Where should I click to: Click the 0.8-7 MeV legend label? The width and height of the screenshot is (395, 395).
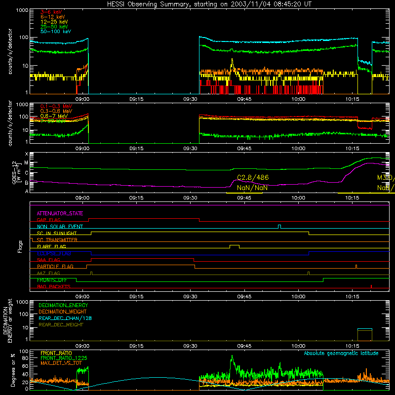(x=54, y=116)
